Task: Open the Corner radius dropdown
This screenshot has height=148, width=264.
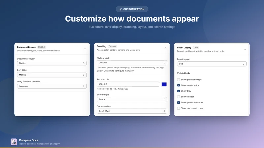Action: [x=132, y=111]
